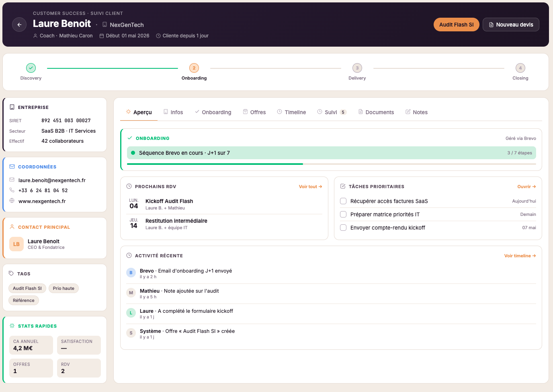Screen dimensions: 553x392
Task: Click the back arrow button
Action: pos(19,25)
